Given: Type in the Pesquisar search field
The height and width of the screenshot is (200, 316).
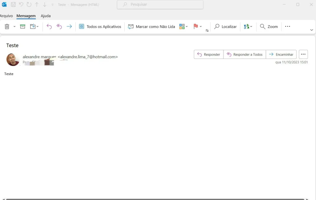Looking at the screenshot, I should click(160, 4).
